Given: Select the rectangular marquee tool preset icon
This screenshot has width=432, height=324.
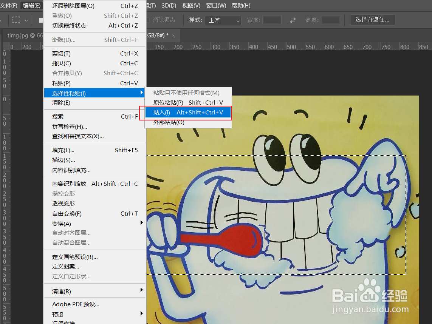Looking at the screenshot, I should (16, 20).
